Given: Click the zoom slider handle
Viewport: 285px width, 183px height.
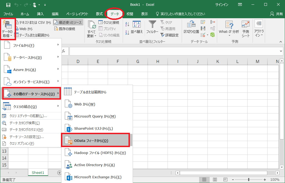Looking at the screenshot, I should pos(249,180).
